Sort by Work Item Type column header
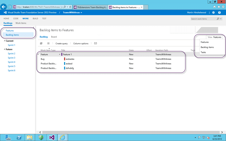 (48, 50)
